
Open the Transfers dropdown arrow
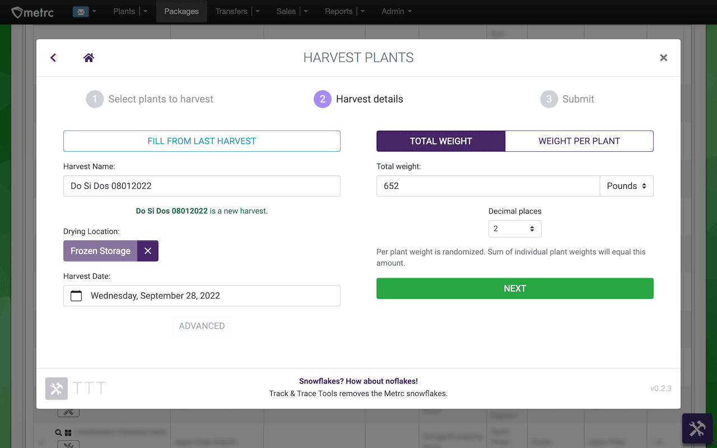click(x=257, y=11)
